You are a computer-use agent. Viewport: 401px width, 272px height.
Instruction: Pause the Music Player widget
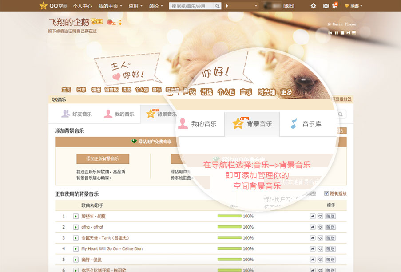(336, 33)
